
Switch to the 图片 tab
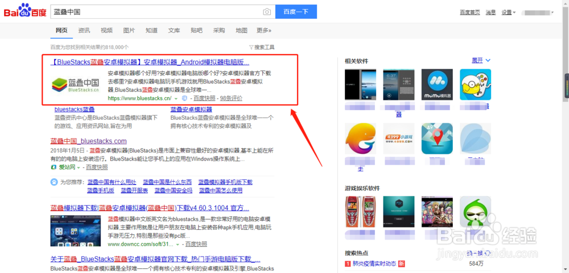point(129,31)
